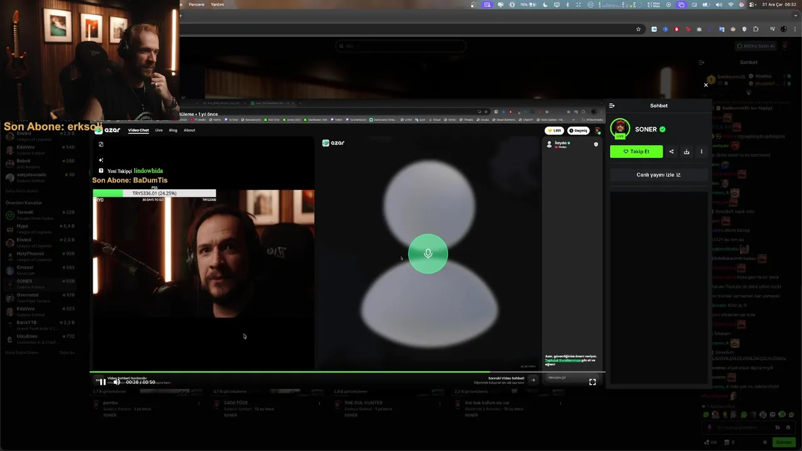
Task: Open the Pencere menu in the menu bar
Action: tap(196, 4)
